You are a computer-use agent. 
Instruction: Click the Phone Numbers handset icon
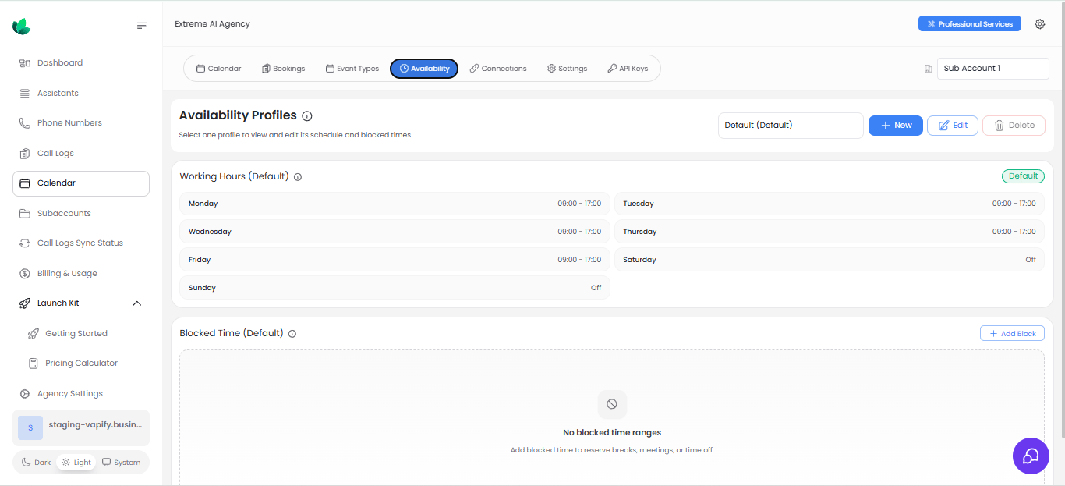point(25,123)
